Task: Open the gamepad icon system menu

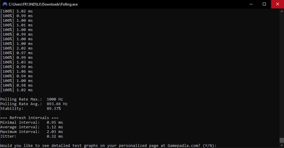Action: coord(5,4)
